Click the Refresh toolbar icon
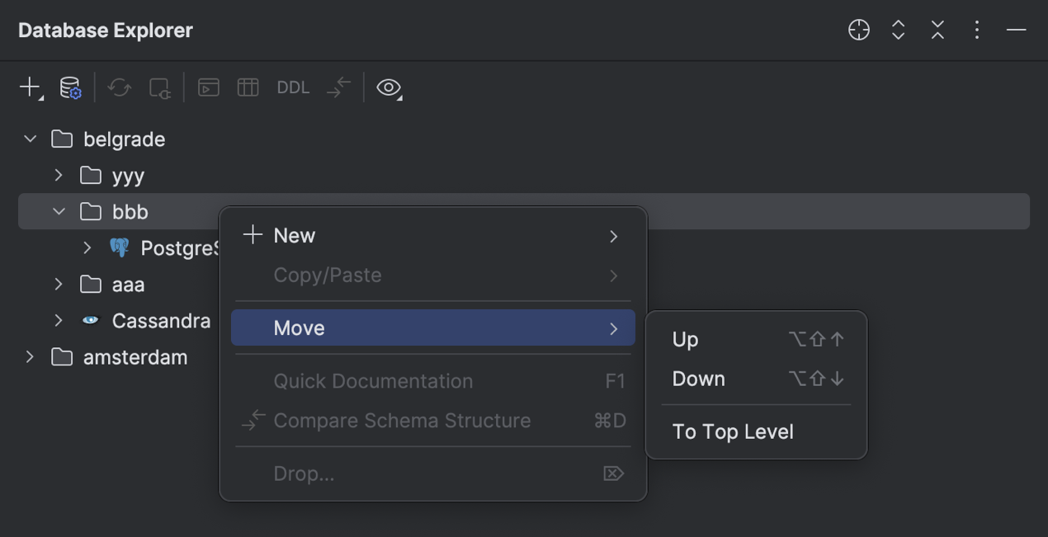1048x537 pixels. (120, 87)
